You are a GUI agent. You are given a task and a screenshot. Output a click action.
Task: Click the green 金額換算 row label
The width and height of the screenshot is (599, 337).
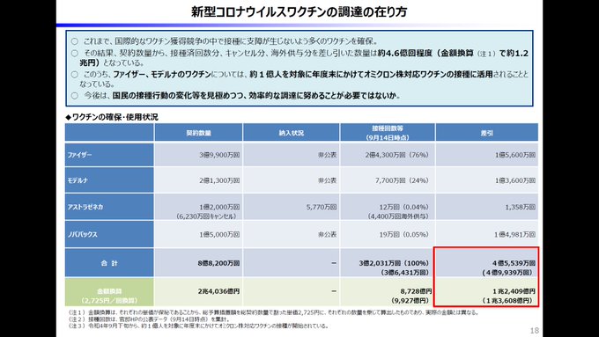coord(109,296)
